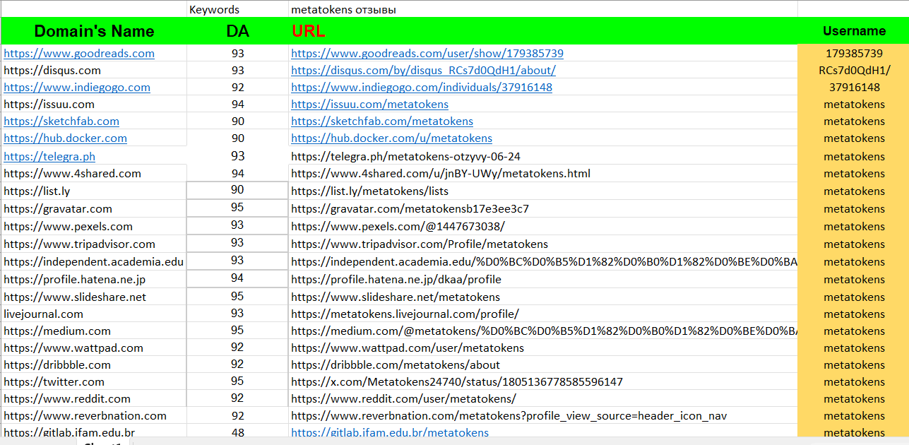Click the x.com Metatokens24740 status URL cell
This screenshot has height=445, width=909.
[456, 382]
